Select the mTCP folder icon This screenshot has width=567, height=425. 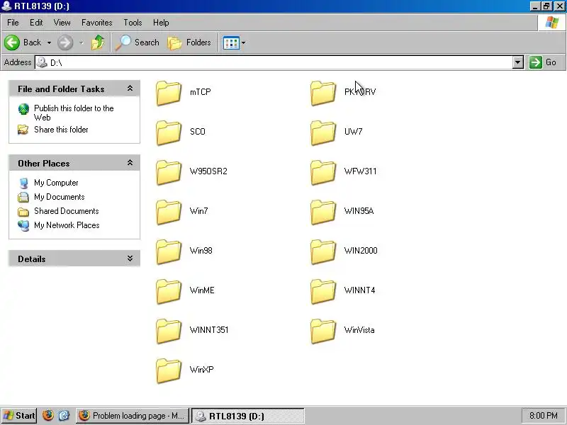pos(169,93)
